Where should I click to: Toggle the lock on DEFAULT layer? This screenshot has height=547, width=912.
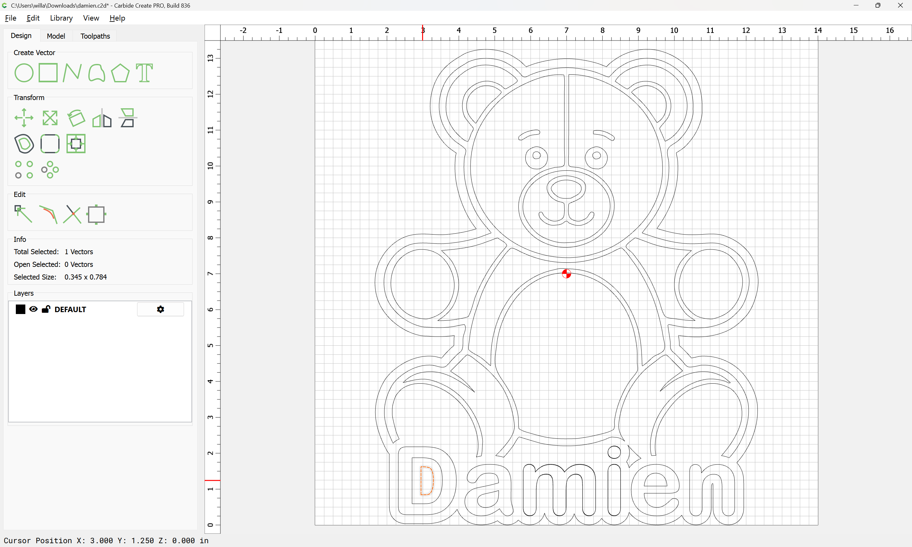[46, 309]
